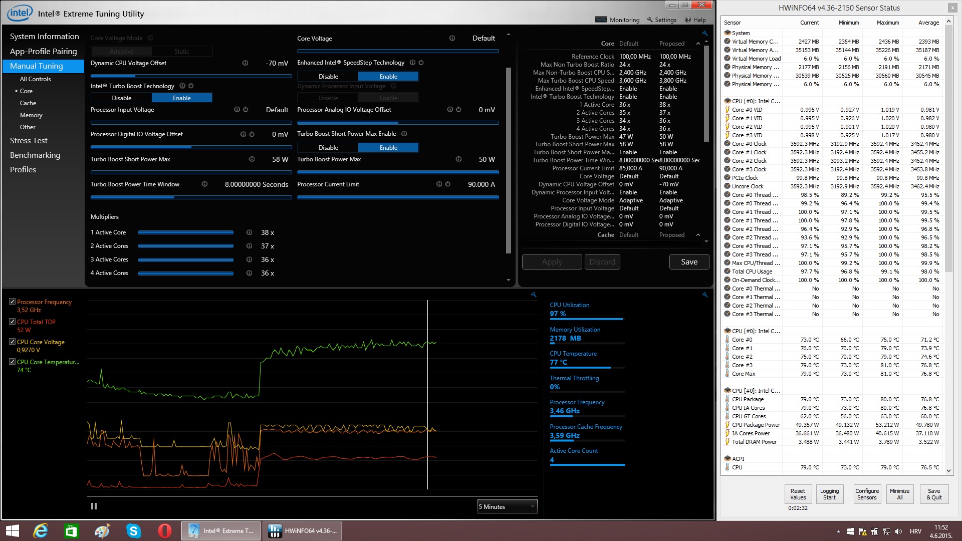Collapse the Cache section in proposed table
962x541 pixels.
tap(698, 235)
